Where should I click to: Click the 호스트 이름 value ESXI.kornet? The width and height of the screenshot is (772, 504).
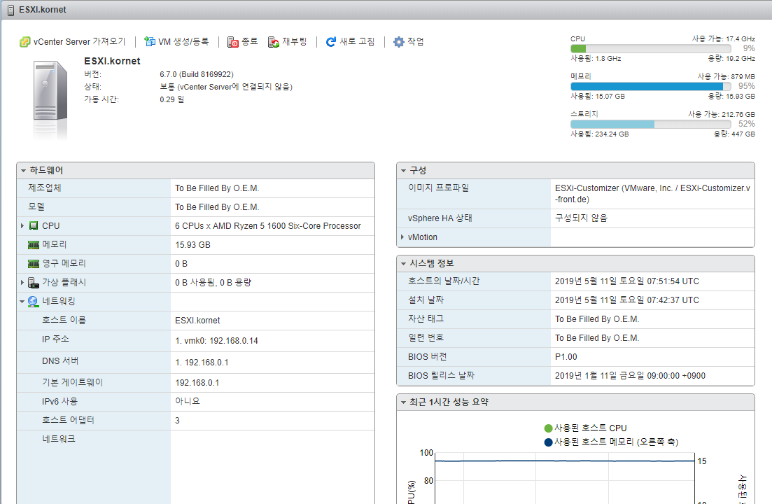pyautogui.click(x=197, y=321)
